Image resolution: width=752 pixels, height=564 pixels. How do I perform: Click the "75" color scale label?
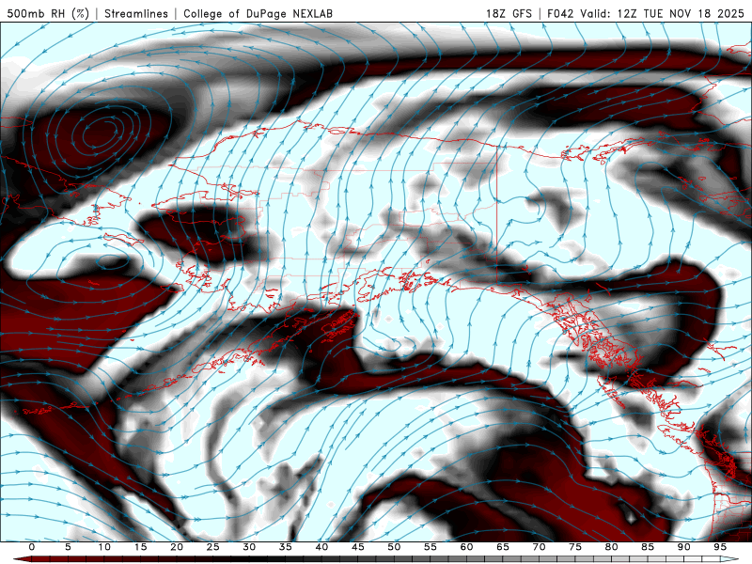[575, 547]
